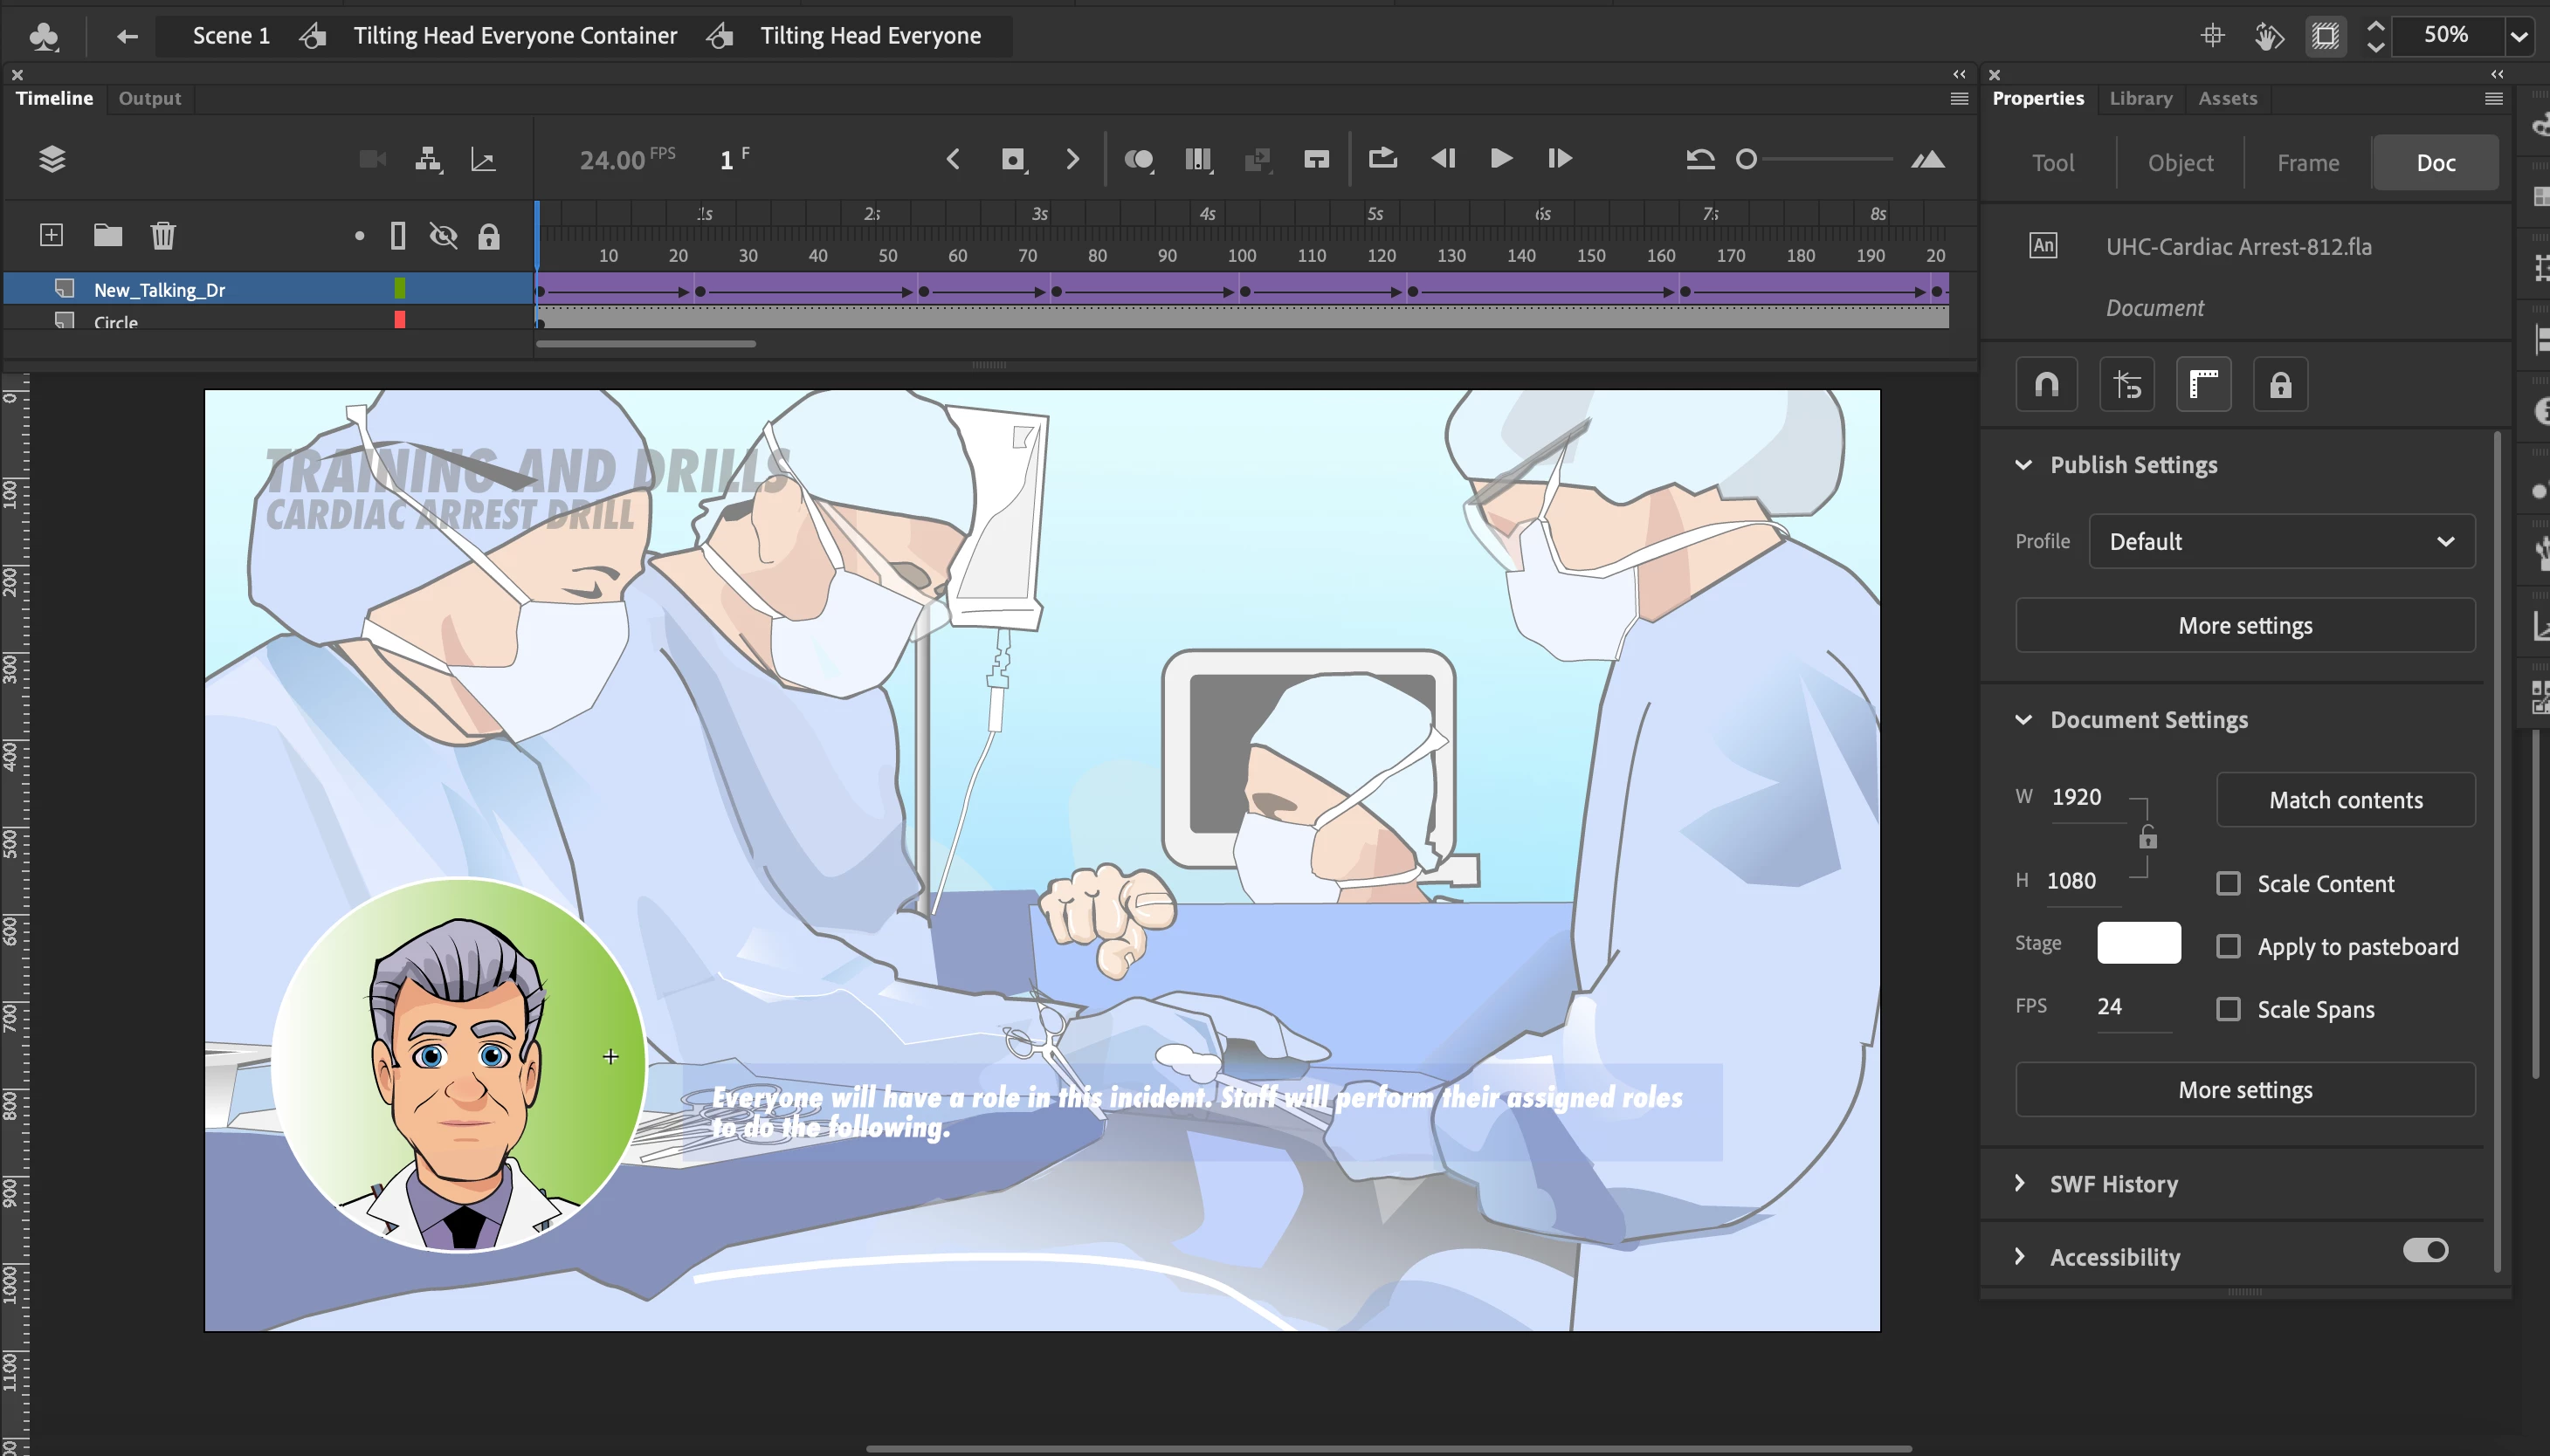
Task: Switch to the Library tab
Action: [2140, 98]
